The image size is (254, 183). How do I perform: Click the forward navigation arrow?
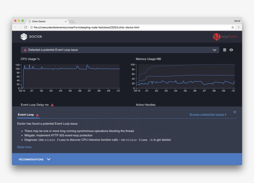tap(20, 27)
